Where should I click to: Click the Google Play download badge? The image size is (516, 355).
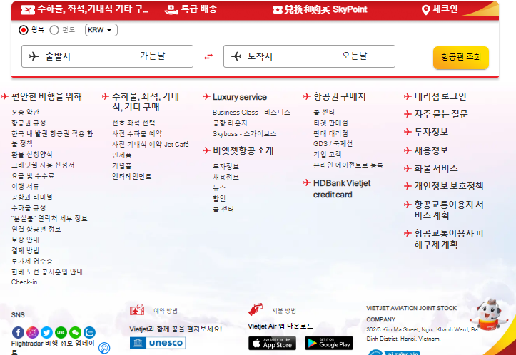(x=329, y=343)
